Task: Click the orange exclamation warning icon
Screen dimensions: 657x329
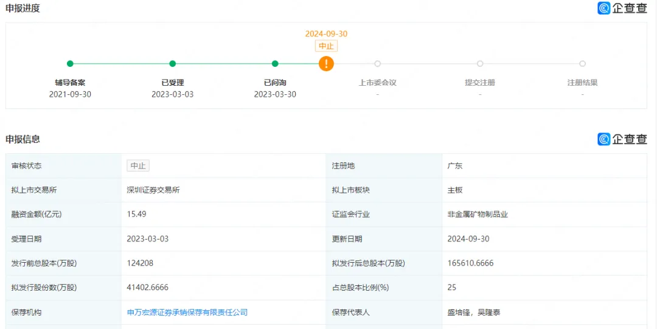Action: (x=326, y=63)
